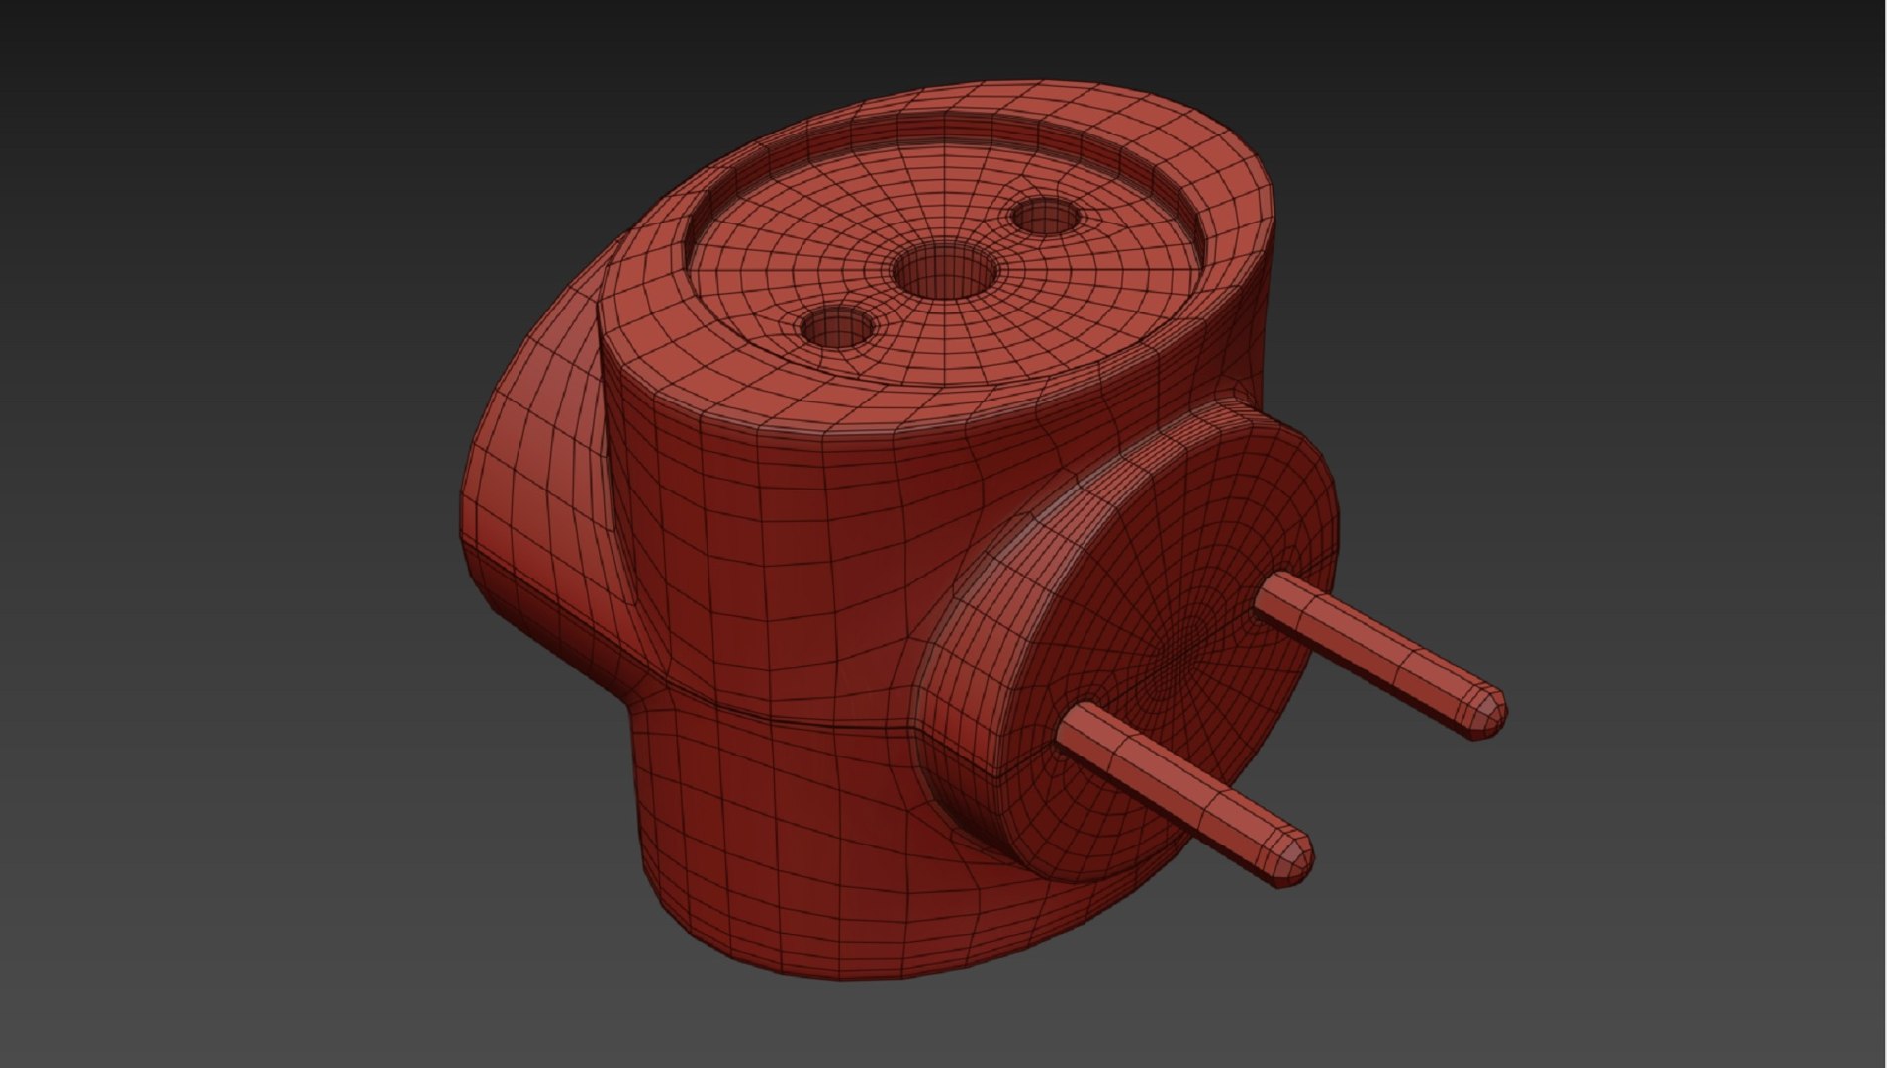Click the lower-left small socket hole
The image size is (1887, 1068).
click(x=838, y=327)
